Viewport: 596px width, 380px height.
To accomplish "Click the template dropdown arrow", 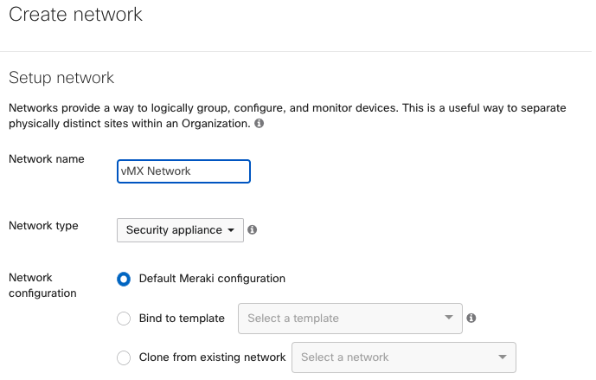I will pos(449,317).
